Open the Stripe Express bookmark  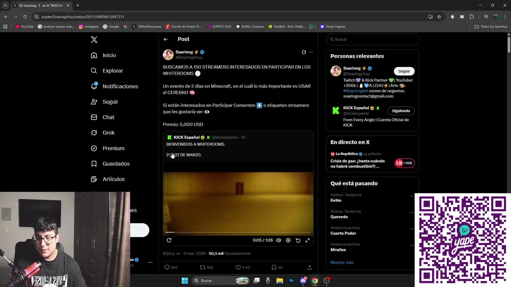(x=333, y=27)
